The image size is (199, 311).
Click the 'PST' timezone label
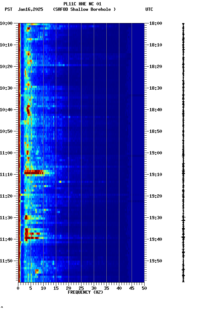(x=9, y=9)
